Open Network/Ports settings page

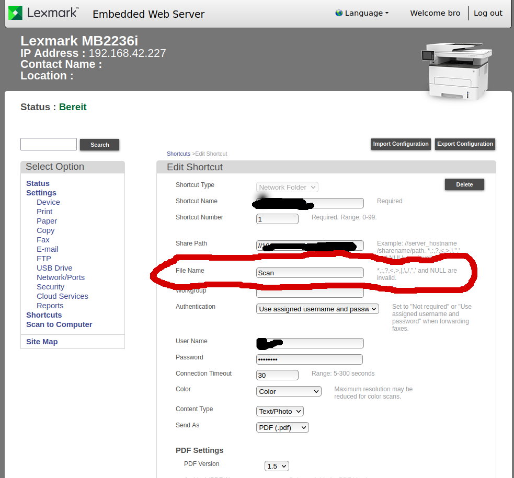pyautogui.click(x=61, y=277)
